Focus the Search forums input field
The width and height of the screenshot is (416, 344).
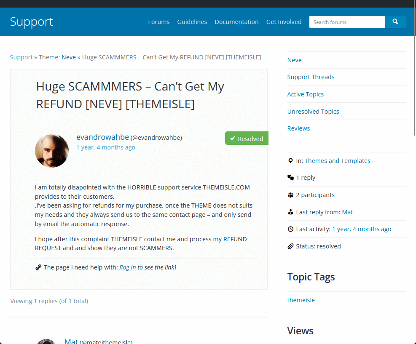347,22
